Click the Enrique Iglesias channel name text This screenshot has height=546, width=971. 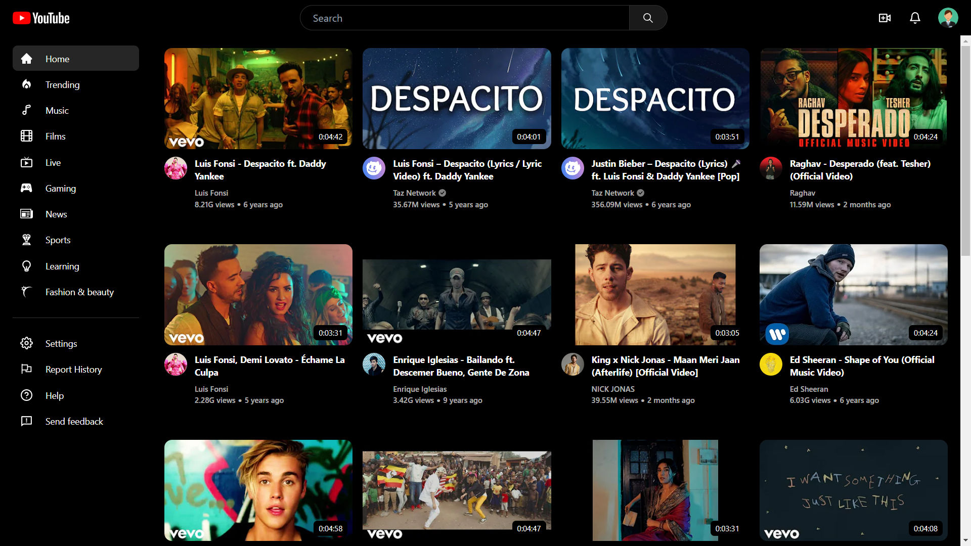pos(420,389)
